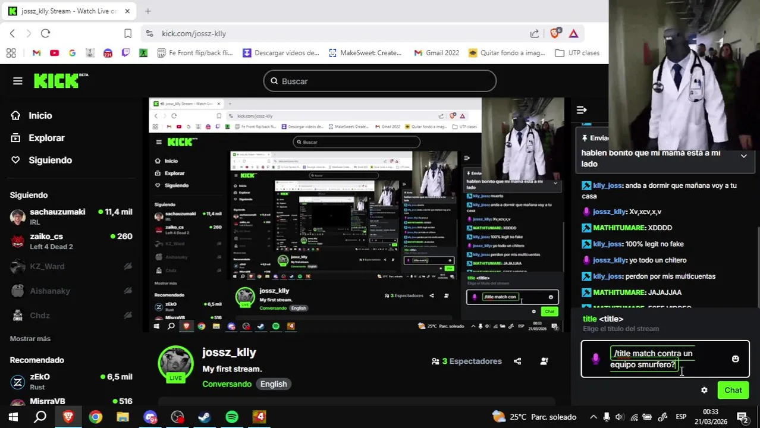Open the YouTube bookmark icon
The width and height of the screenshot is (760, 428).
click(x=54, y=53)
